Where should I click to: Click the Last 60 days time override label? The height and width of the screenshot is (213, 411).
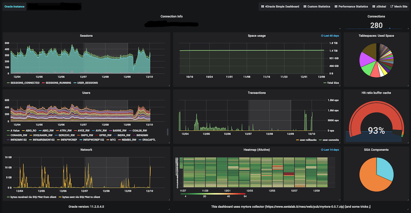click(x=331, y=36)
